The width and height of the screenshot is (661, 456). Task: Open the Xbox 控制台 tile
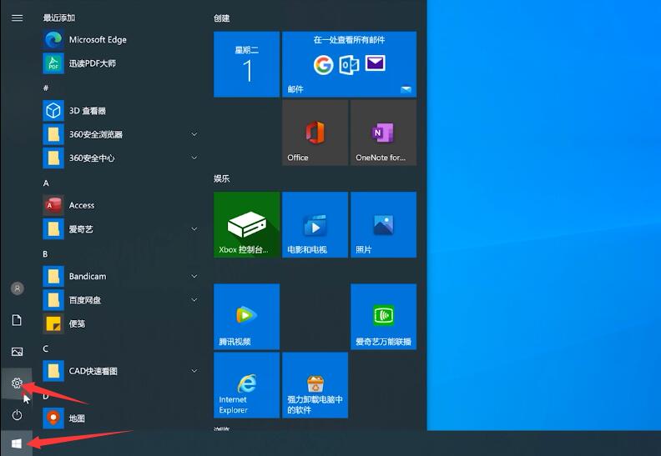[x=246, y=224]
